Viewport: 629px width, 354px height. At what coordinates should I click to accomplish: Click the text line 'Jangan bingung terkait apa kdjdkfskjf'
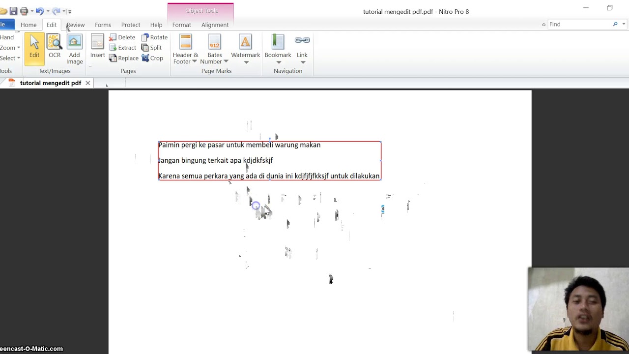(215, 160)
